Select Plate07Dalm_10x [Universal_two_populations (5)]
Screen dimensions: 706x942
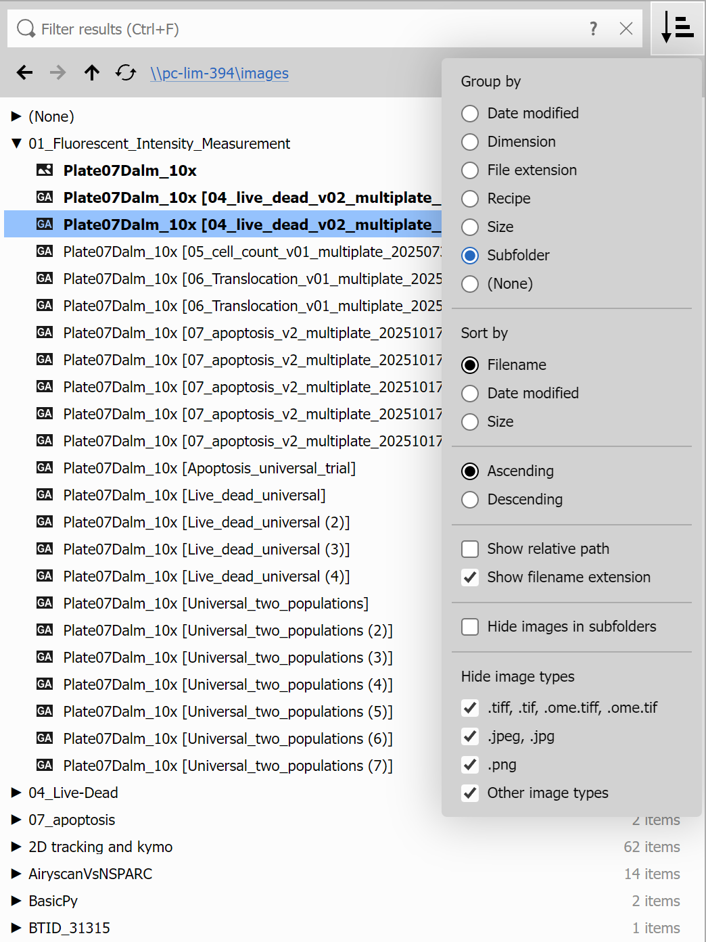tap(228, 711)
